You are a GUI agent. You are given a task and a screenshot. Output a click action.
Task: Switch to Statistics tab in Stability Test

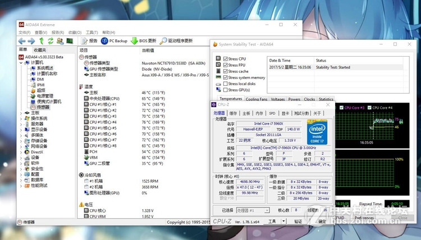tap(326, 99)
